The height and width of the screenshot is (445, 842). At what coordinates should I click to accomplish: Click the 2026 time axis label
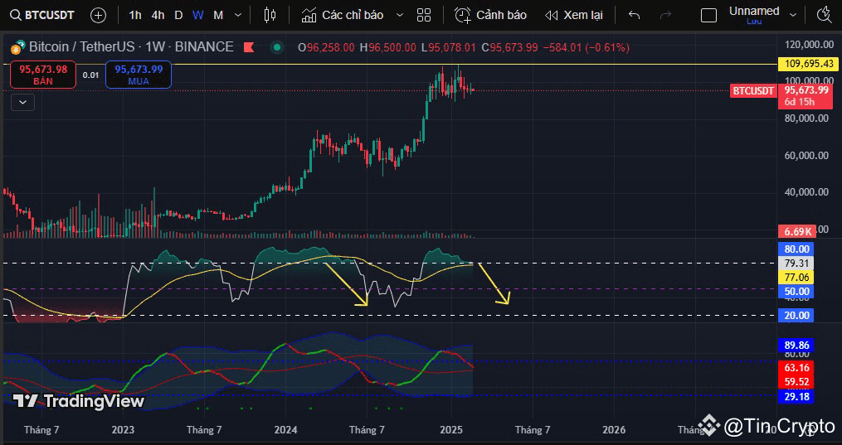[614, 430]
